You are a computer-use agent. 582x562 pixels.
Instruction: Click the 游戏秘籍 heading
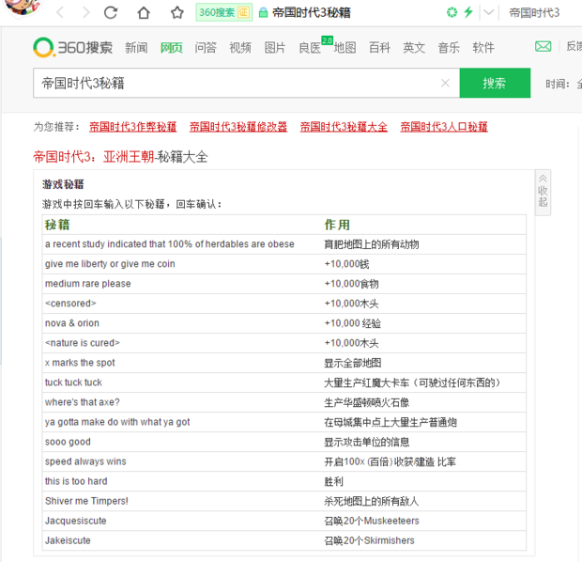(63, 184)
